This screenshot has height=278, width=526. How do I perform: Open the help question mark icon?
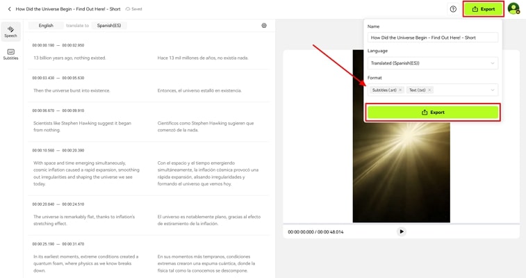click(453, 9)
